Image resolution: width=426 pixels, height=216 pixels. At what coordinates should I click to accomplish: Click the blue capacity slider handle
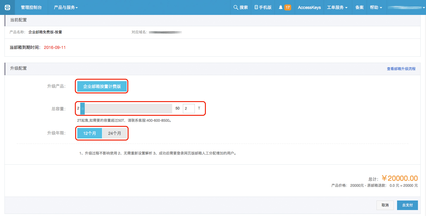(83, 109)
